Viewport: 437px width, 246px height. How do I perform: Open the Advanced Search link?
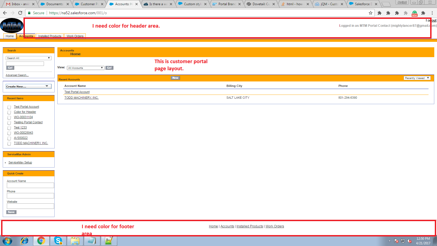pos(17,75)
